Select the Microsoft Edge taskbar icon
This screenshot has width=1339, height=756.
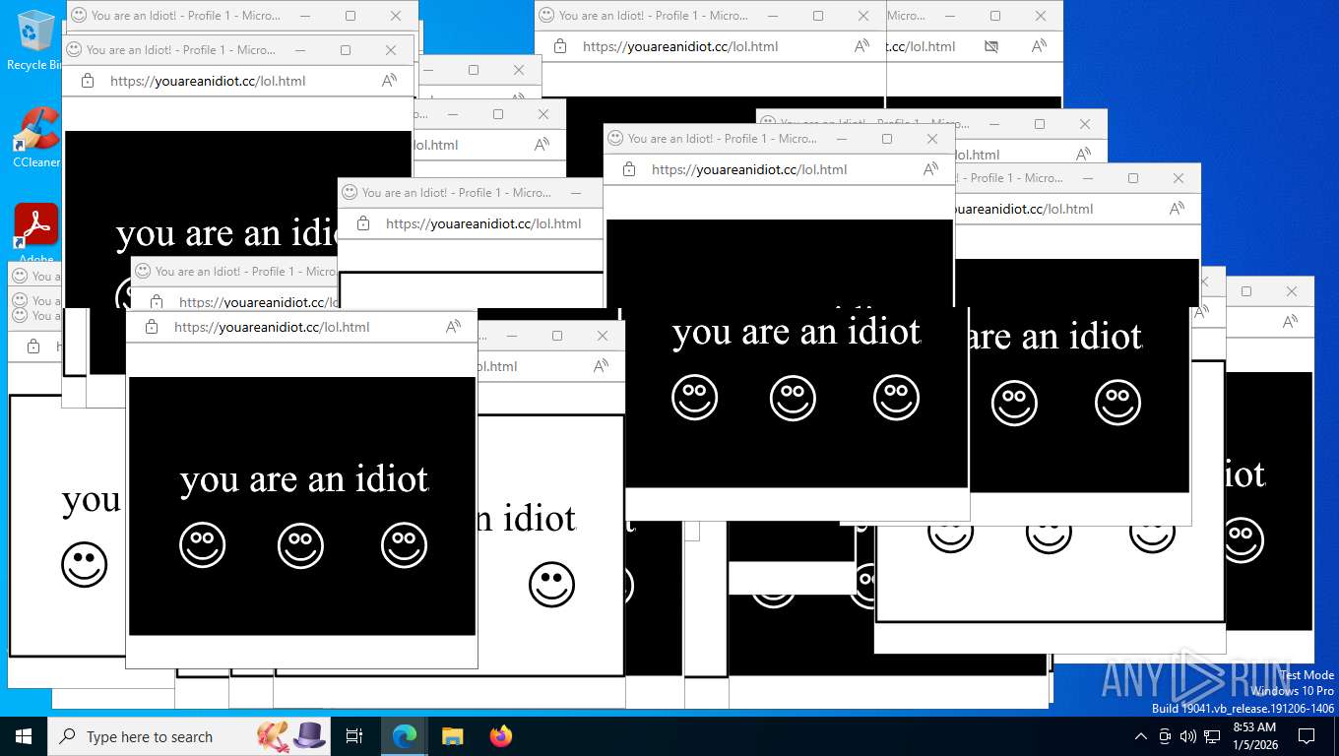(405, 736)
